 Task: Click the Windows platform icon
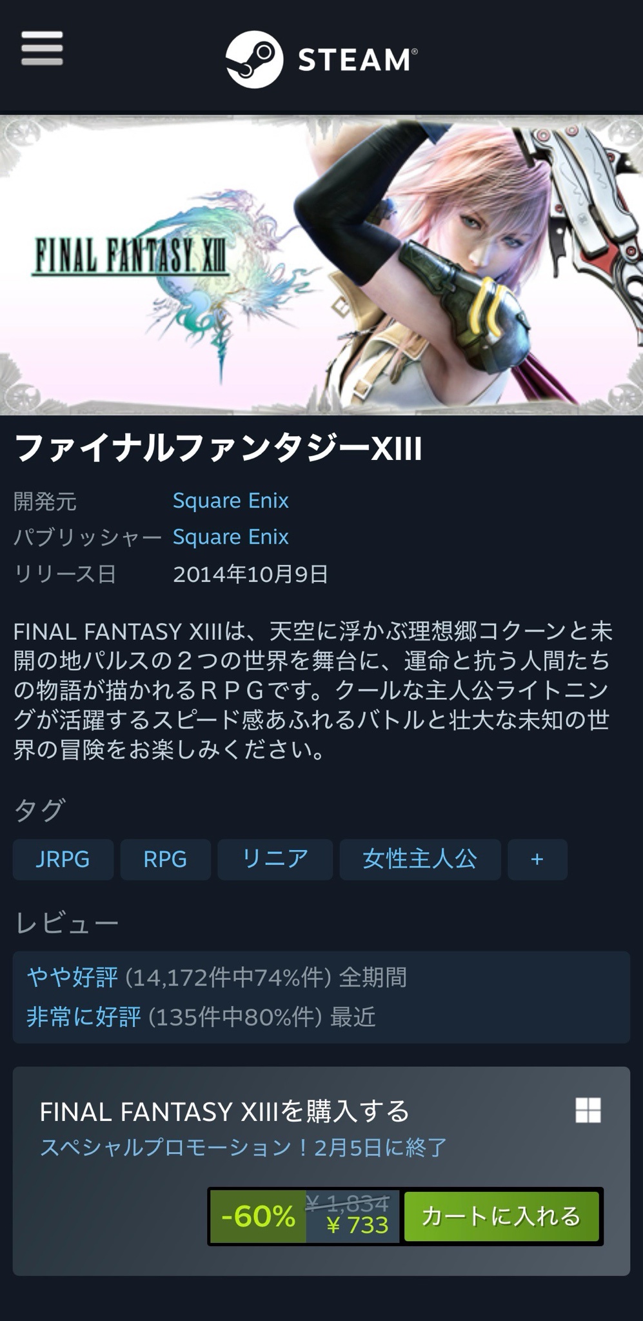click(x=588, y=1110)
